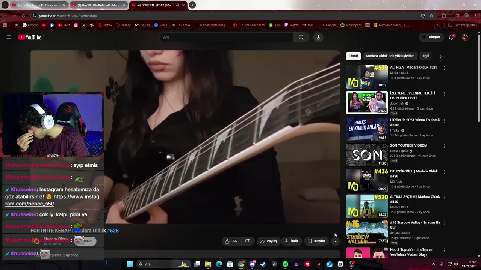481x270 pixels.
Task: Show hidden system tray icons
Action: [433, 264]
